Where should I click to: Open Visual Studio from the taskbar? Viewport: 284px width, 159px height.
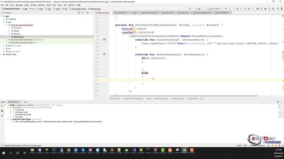[134, 150]
